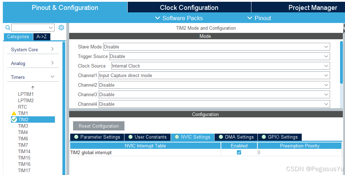Switch to Clock Configuration tab
This screenshot has width=345, height=175.
click(x=189, y=7)
